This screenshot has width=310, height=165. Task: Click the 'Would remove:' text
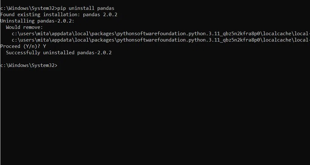tap(24, 27)
